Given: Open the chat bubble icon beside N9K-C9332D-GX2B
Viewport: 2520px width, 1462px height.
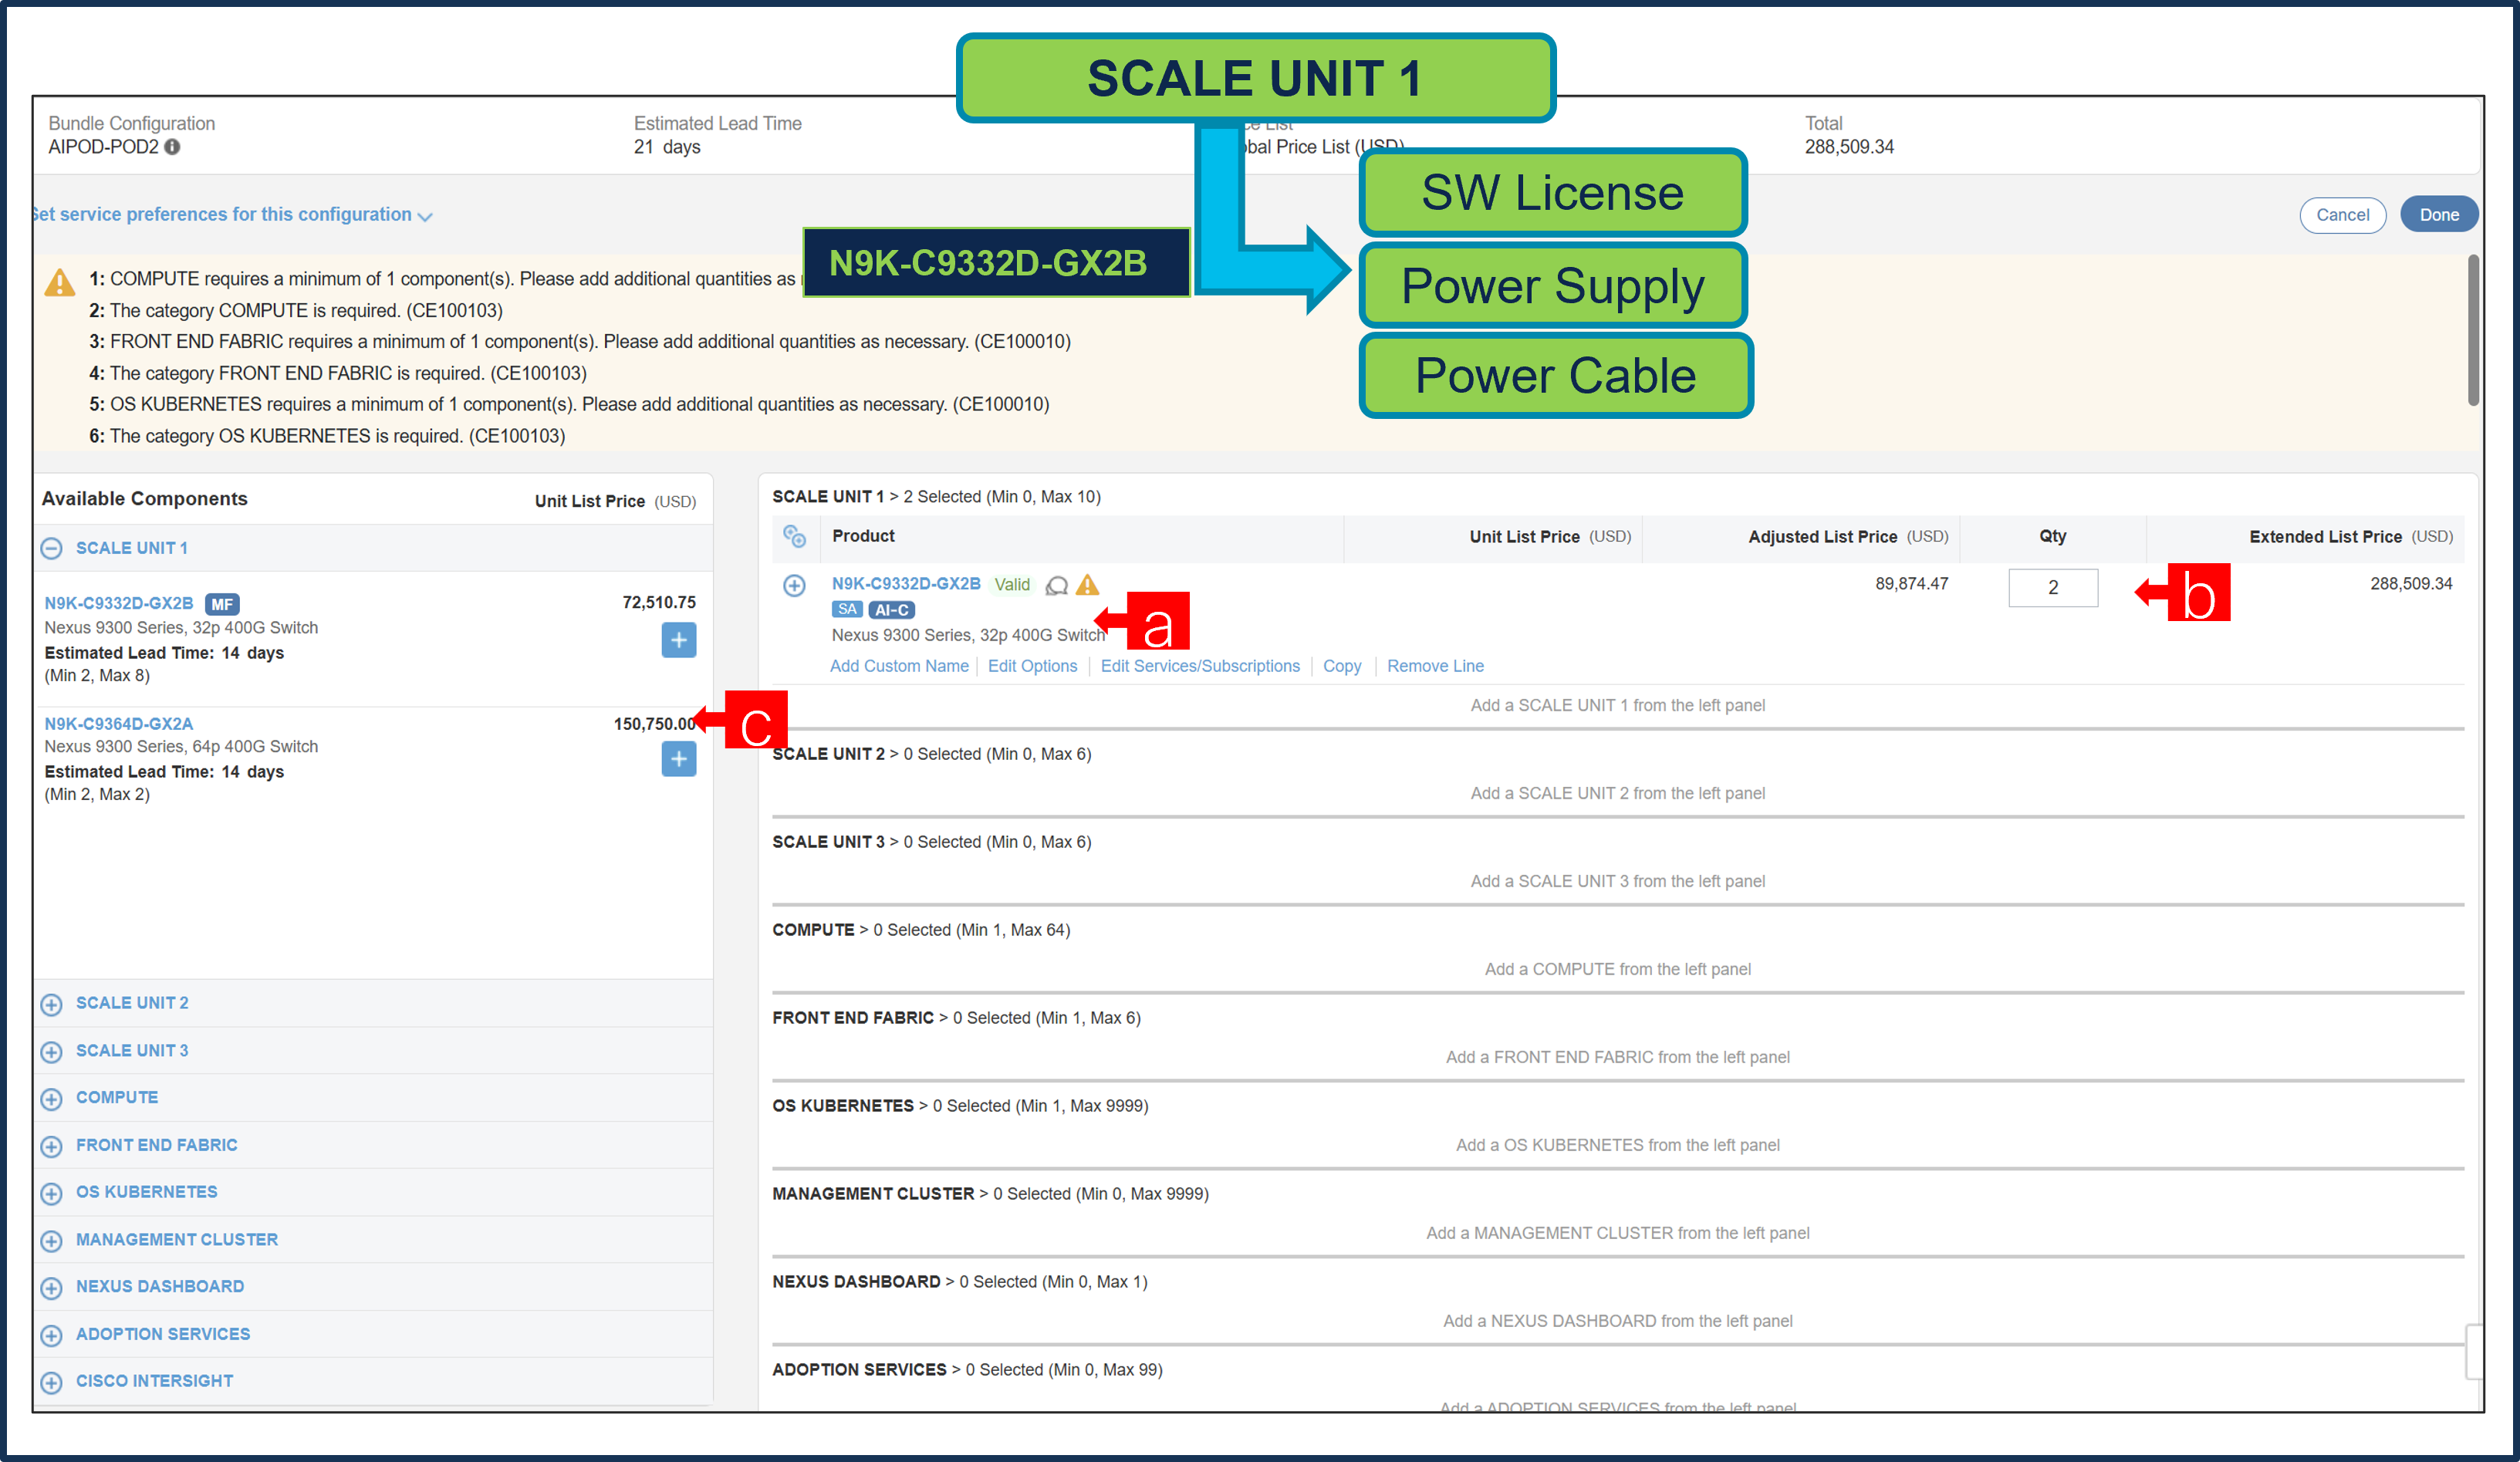Looking at the screenshot, I should [1057, 585].
